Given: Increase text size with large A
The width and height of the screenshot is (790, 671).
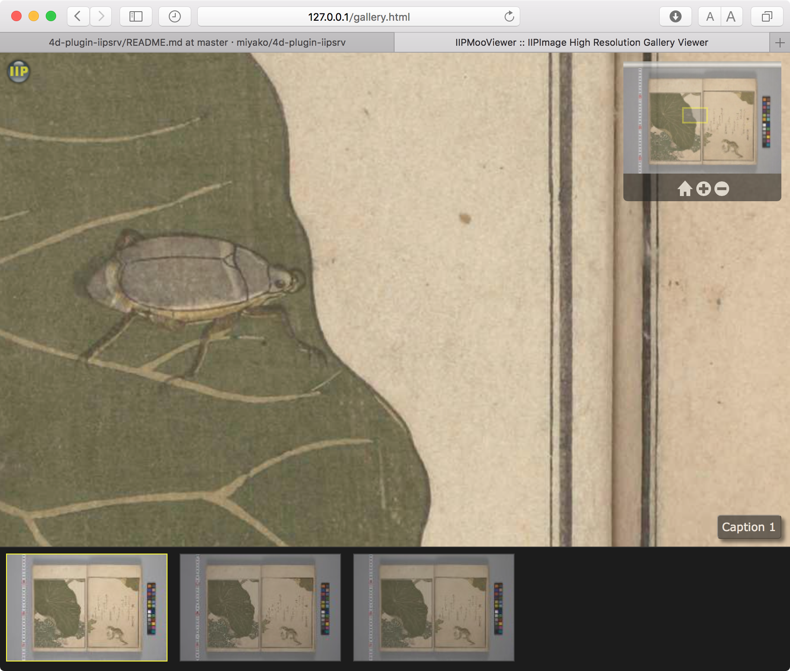Looking at the screenshot, I should [x=731, y=16].
